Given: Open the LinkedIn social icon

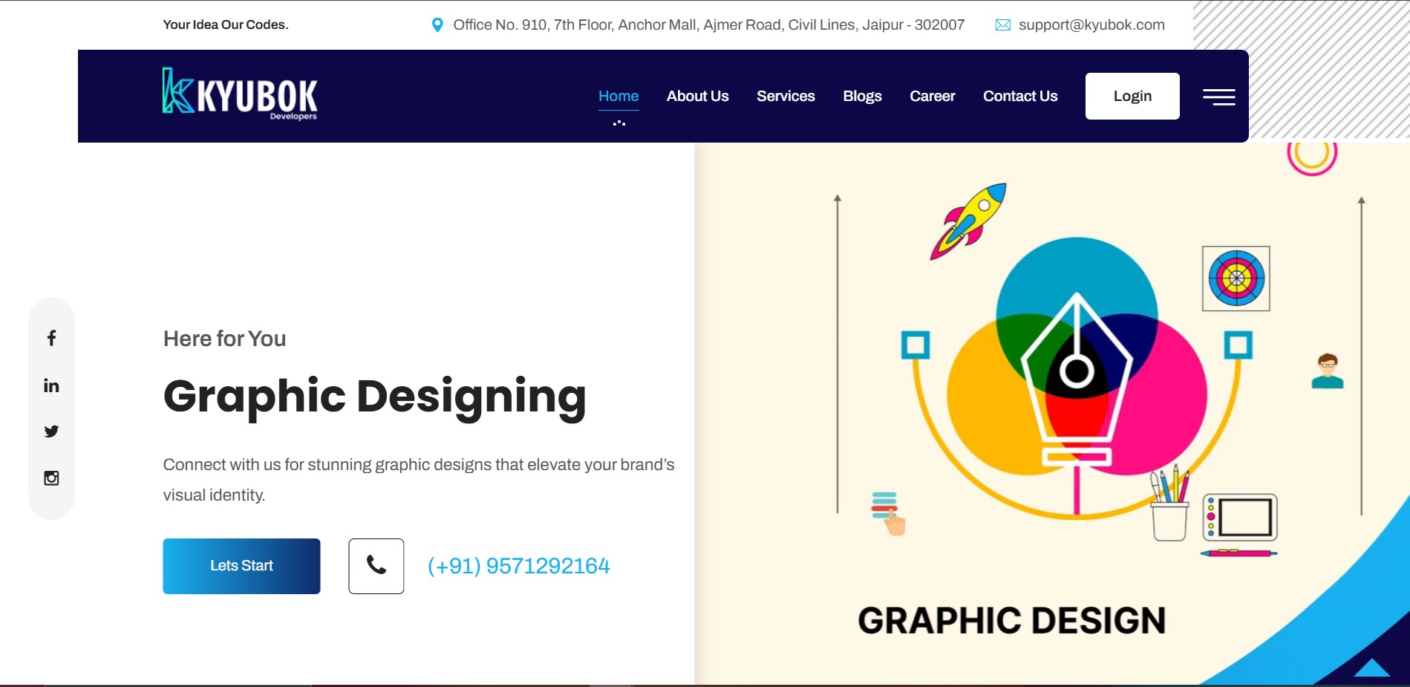Looking at the screenshot, I should (51, 385).
